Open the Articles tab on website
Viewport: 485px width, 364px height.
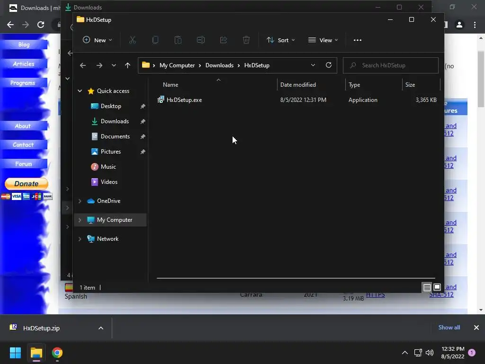[24, 64]
